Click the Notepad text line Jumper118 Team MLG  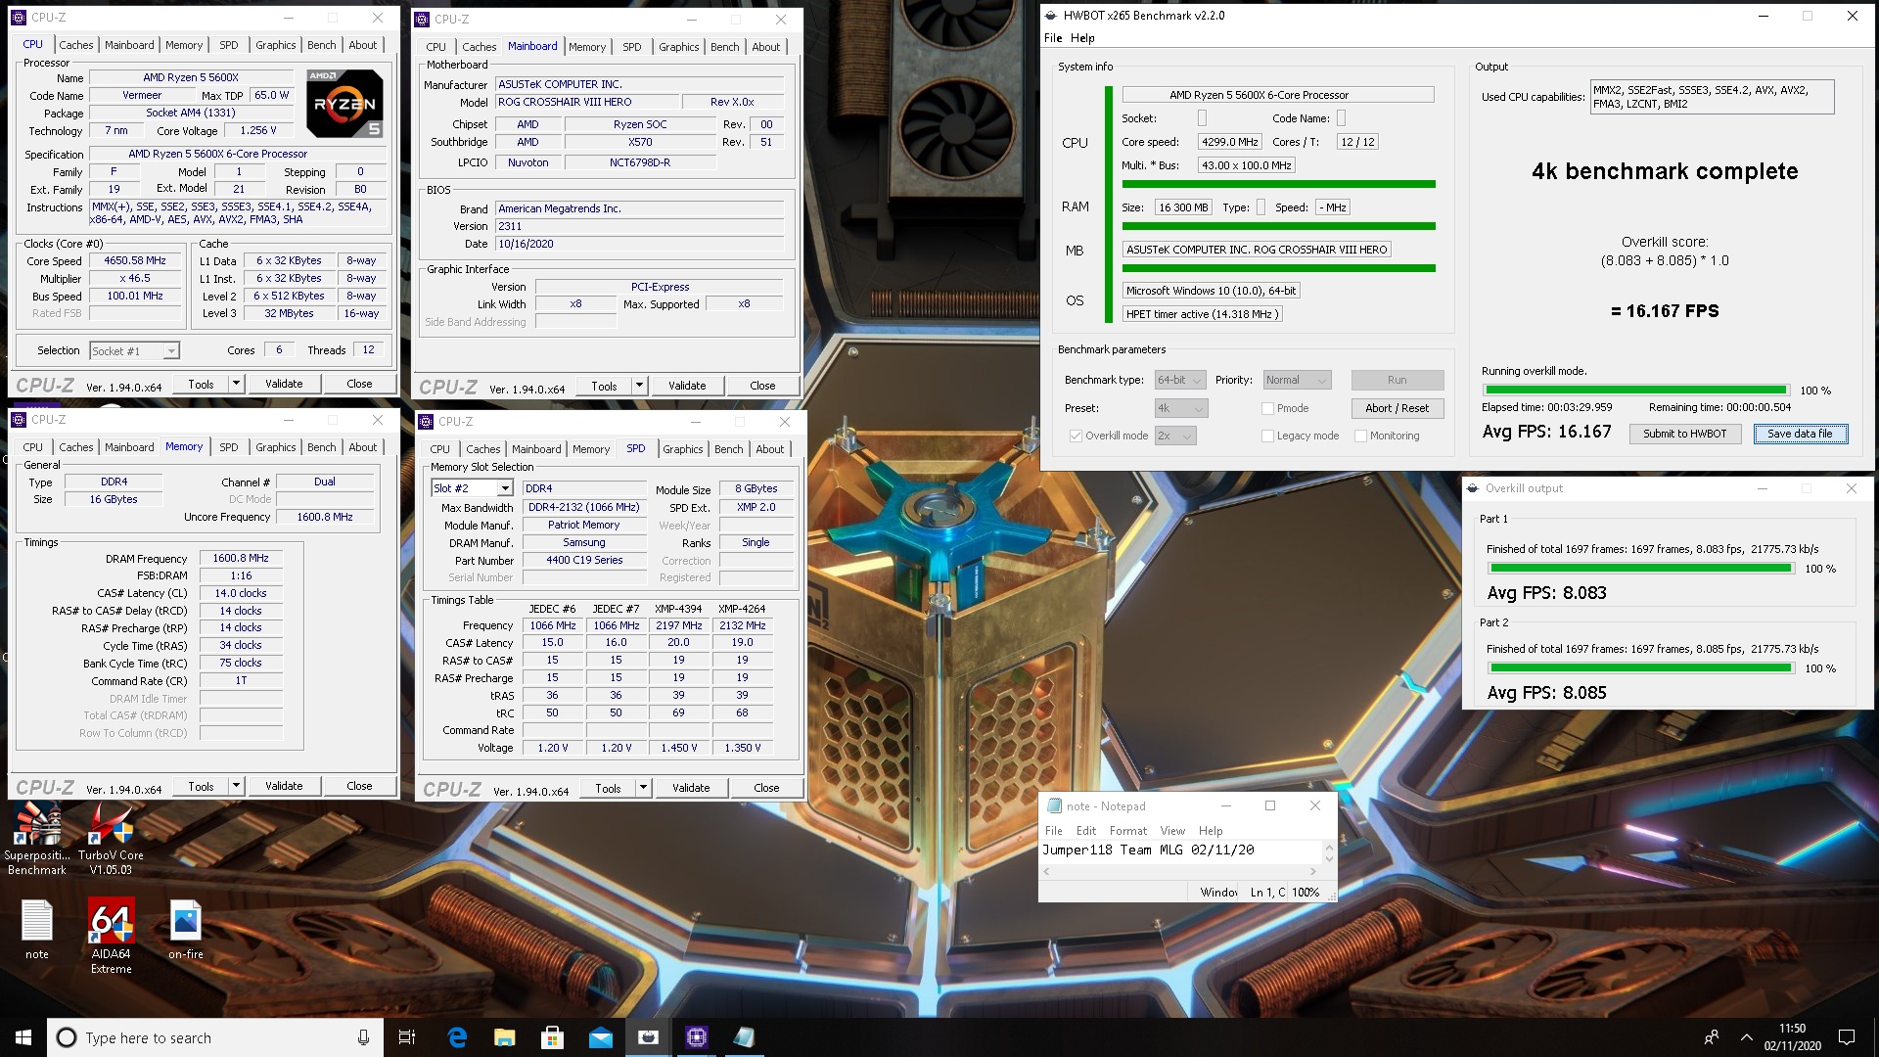pyautogui.click(x=1148, y=850)
